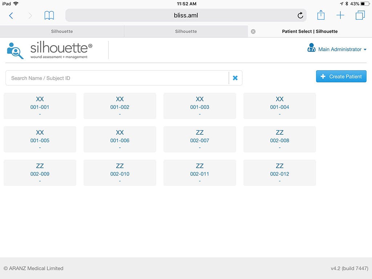
Task: Open patient record XX 001-001
Action: tap(40, 105)
